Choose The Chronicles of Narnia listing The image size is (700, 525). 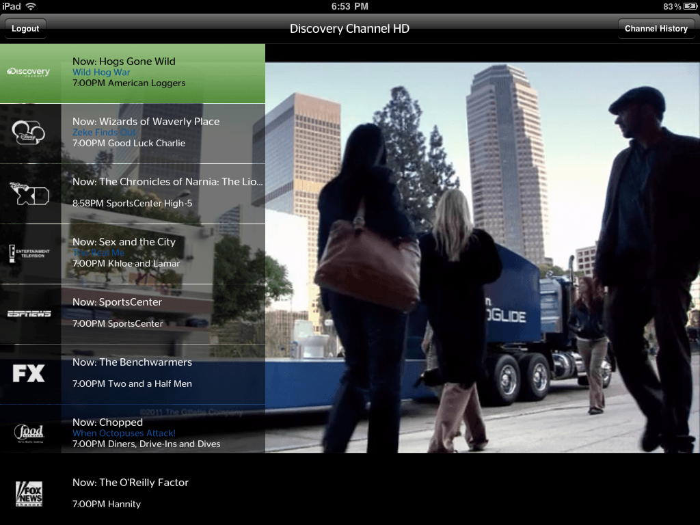167,182
